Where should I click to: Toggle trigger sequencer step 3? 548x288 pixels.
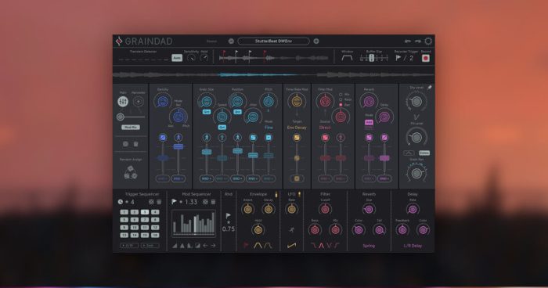(x=145, y=212)
